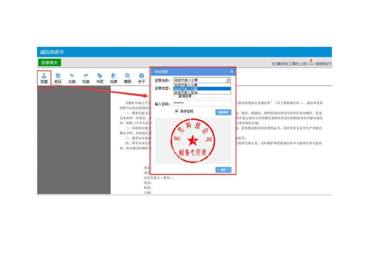Select the 查询签章 radio button
The height and width of the screenshot is (261, 370).
pyautogui.click(x=176, y=96)
